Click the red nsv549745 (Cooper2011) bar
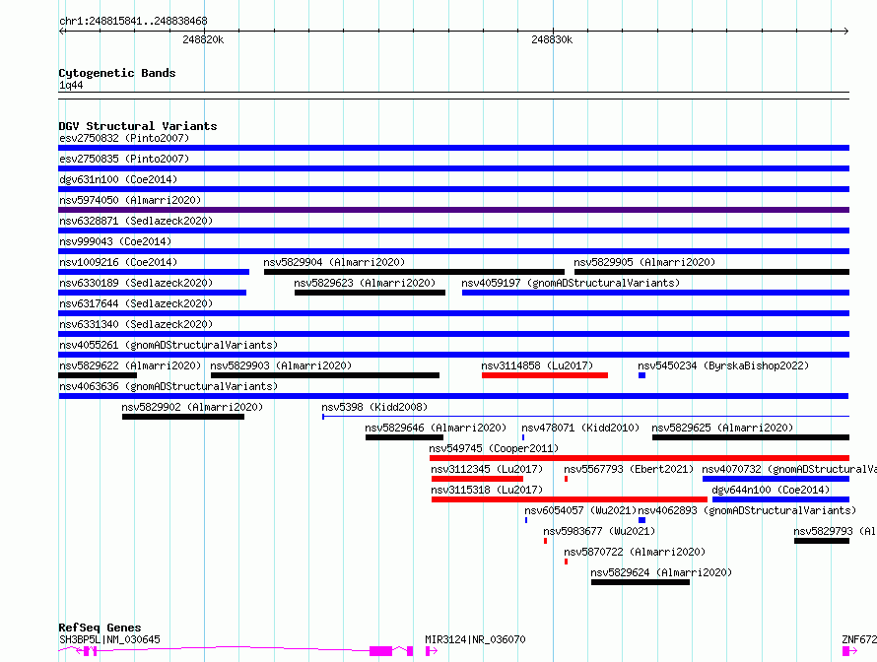The height and width of the screenshot is (662, 877). click(x=640, y=458)
